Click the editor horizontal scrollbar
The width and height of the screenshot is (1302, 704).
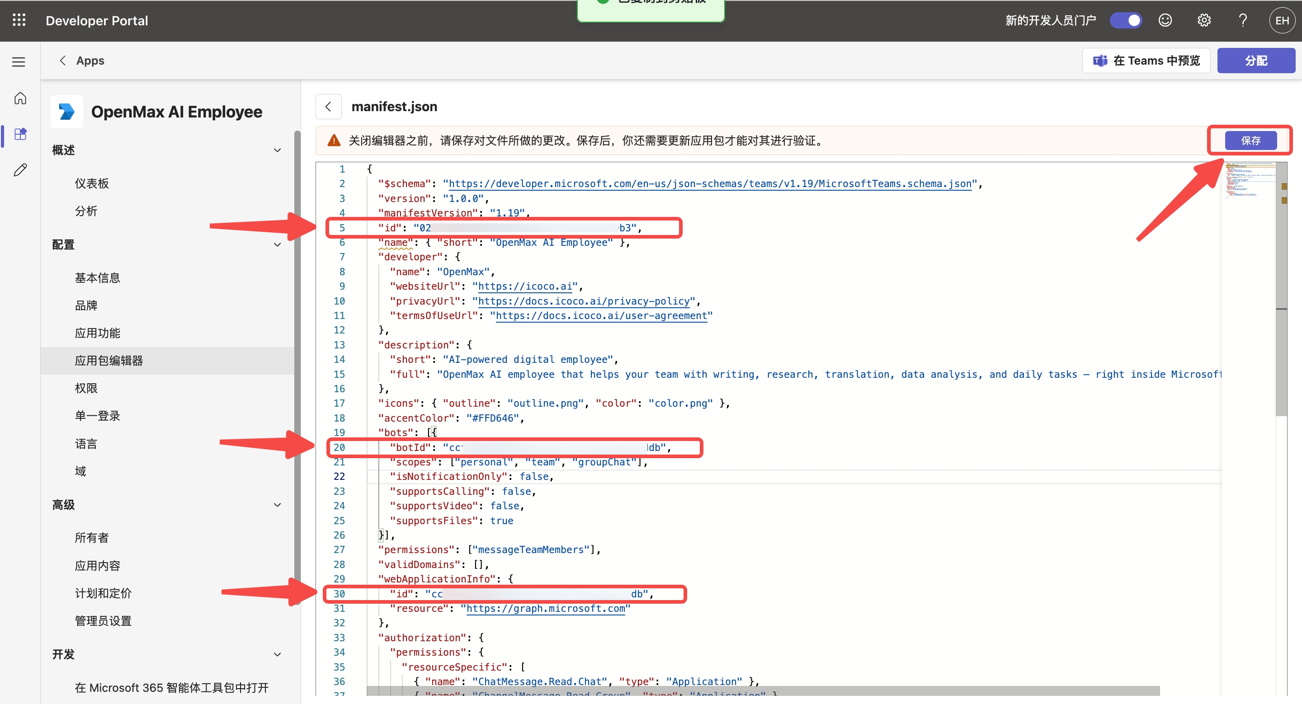[x=763, y=691]
